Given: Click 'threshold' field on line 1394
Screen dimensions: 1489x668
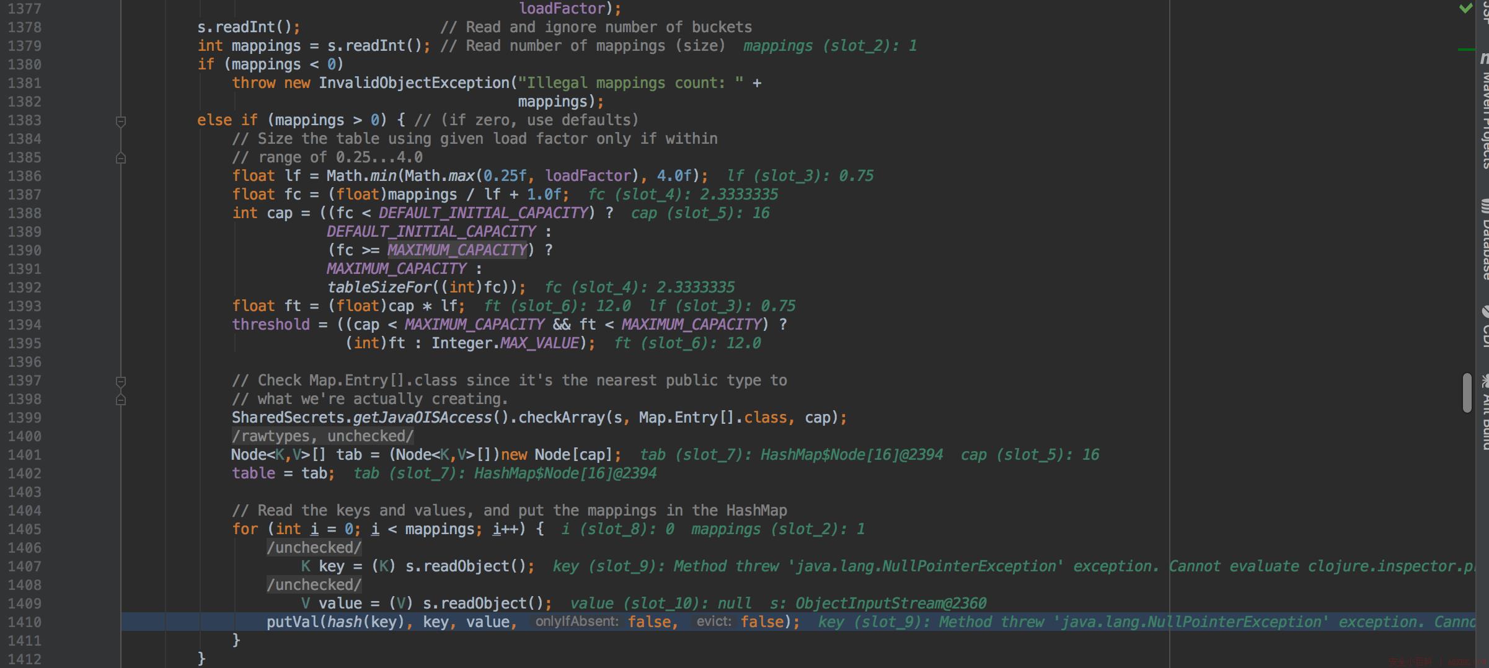Looking at the screenshot, I should [271, 325].
